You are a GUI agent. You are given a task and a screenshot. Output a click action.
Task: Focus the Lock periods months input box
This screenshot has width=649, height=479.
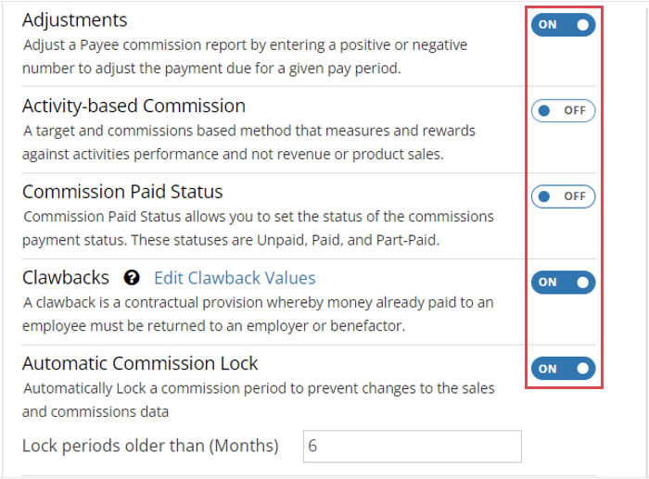(413, 446)
